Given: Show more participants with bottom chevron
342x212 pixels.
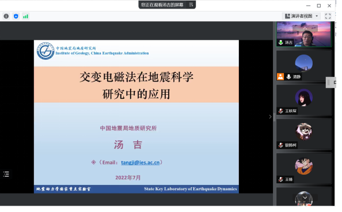Looking at the screenshot, I should pyautogui.click(x=305, y=198).
